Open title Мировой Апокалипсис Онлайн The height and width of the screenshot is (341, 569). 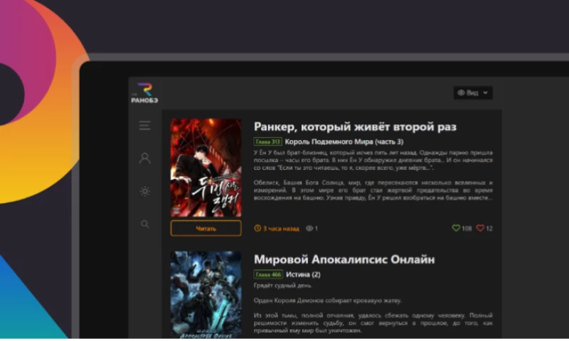click(344, 259)
